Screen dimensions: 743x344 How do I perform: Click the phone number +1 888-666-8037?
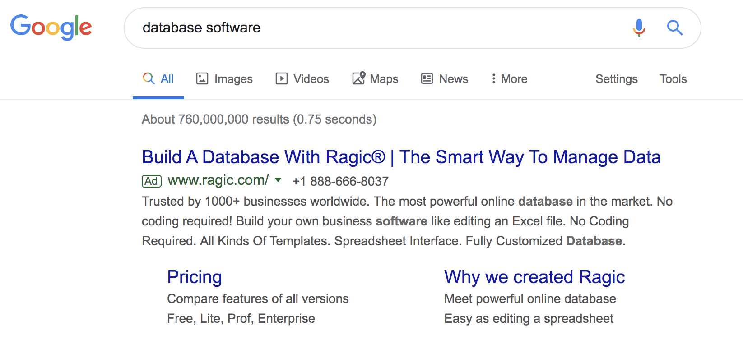(x=340, y=181)
